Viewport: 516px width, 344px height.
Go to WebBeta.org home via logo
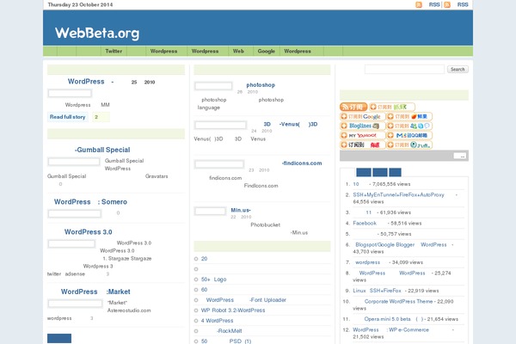[97, 33]
